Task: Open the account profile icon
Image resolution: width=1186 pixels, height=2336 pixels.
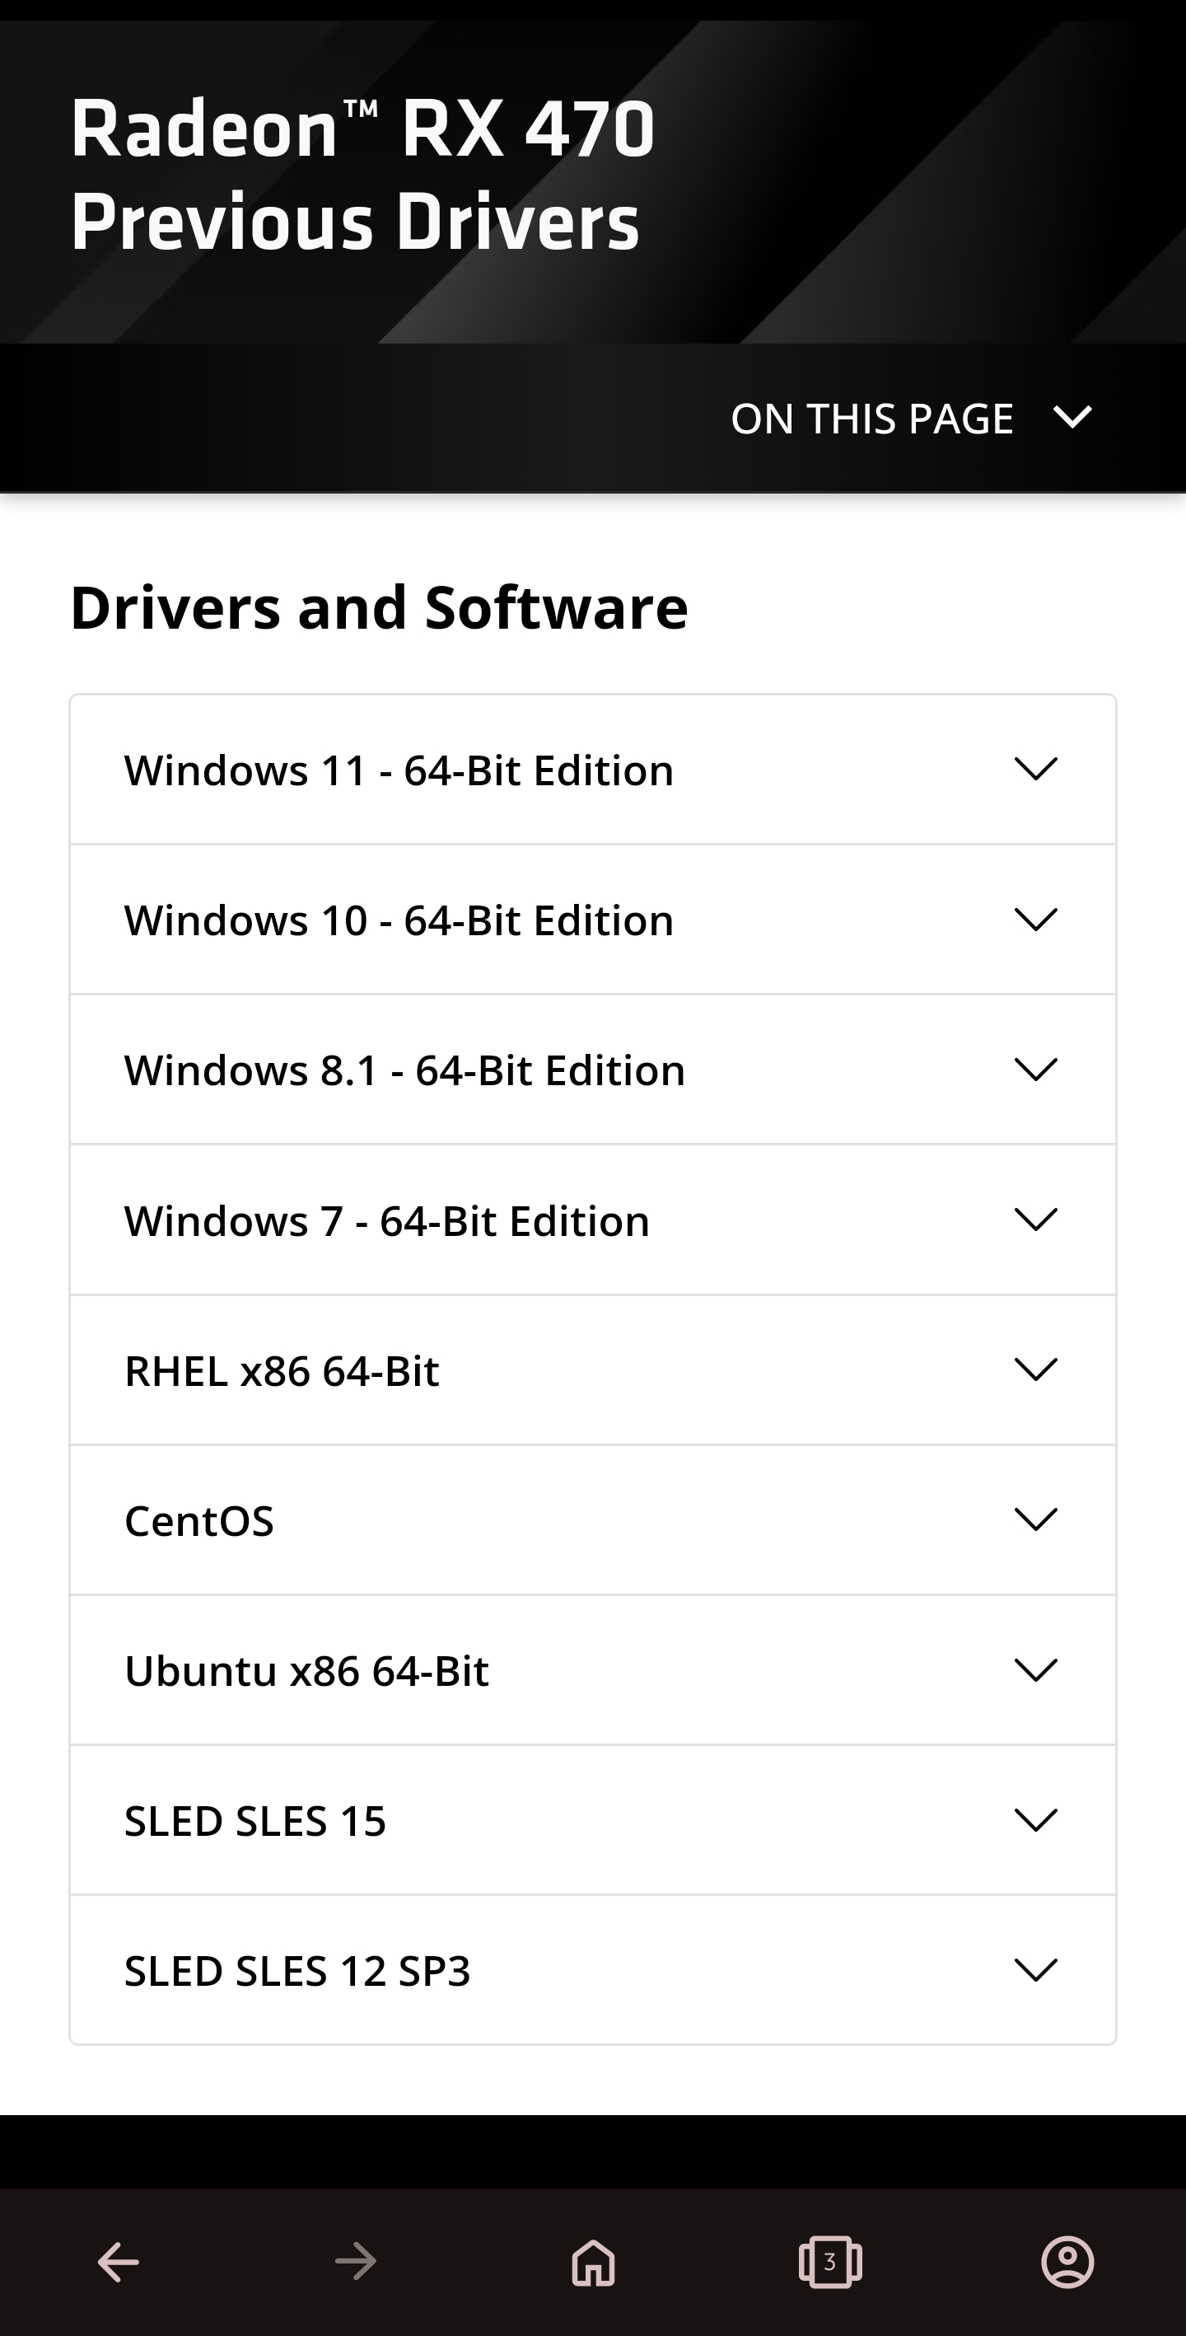Action: tap(1067, 2262)
